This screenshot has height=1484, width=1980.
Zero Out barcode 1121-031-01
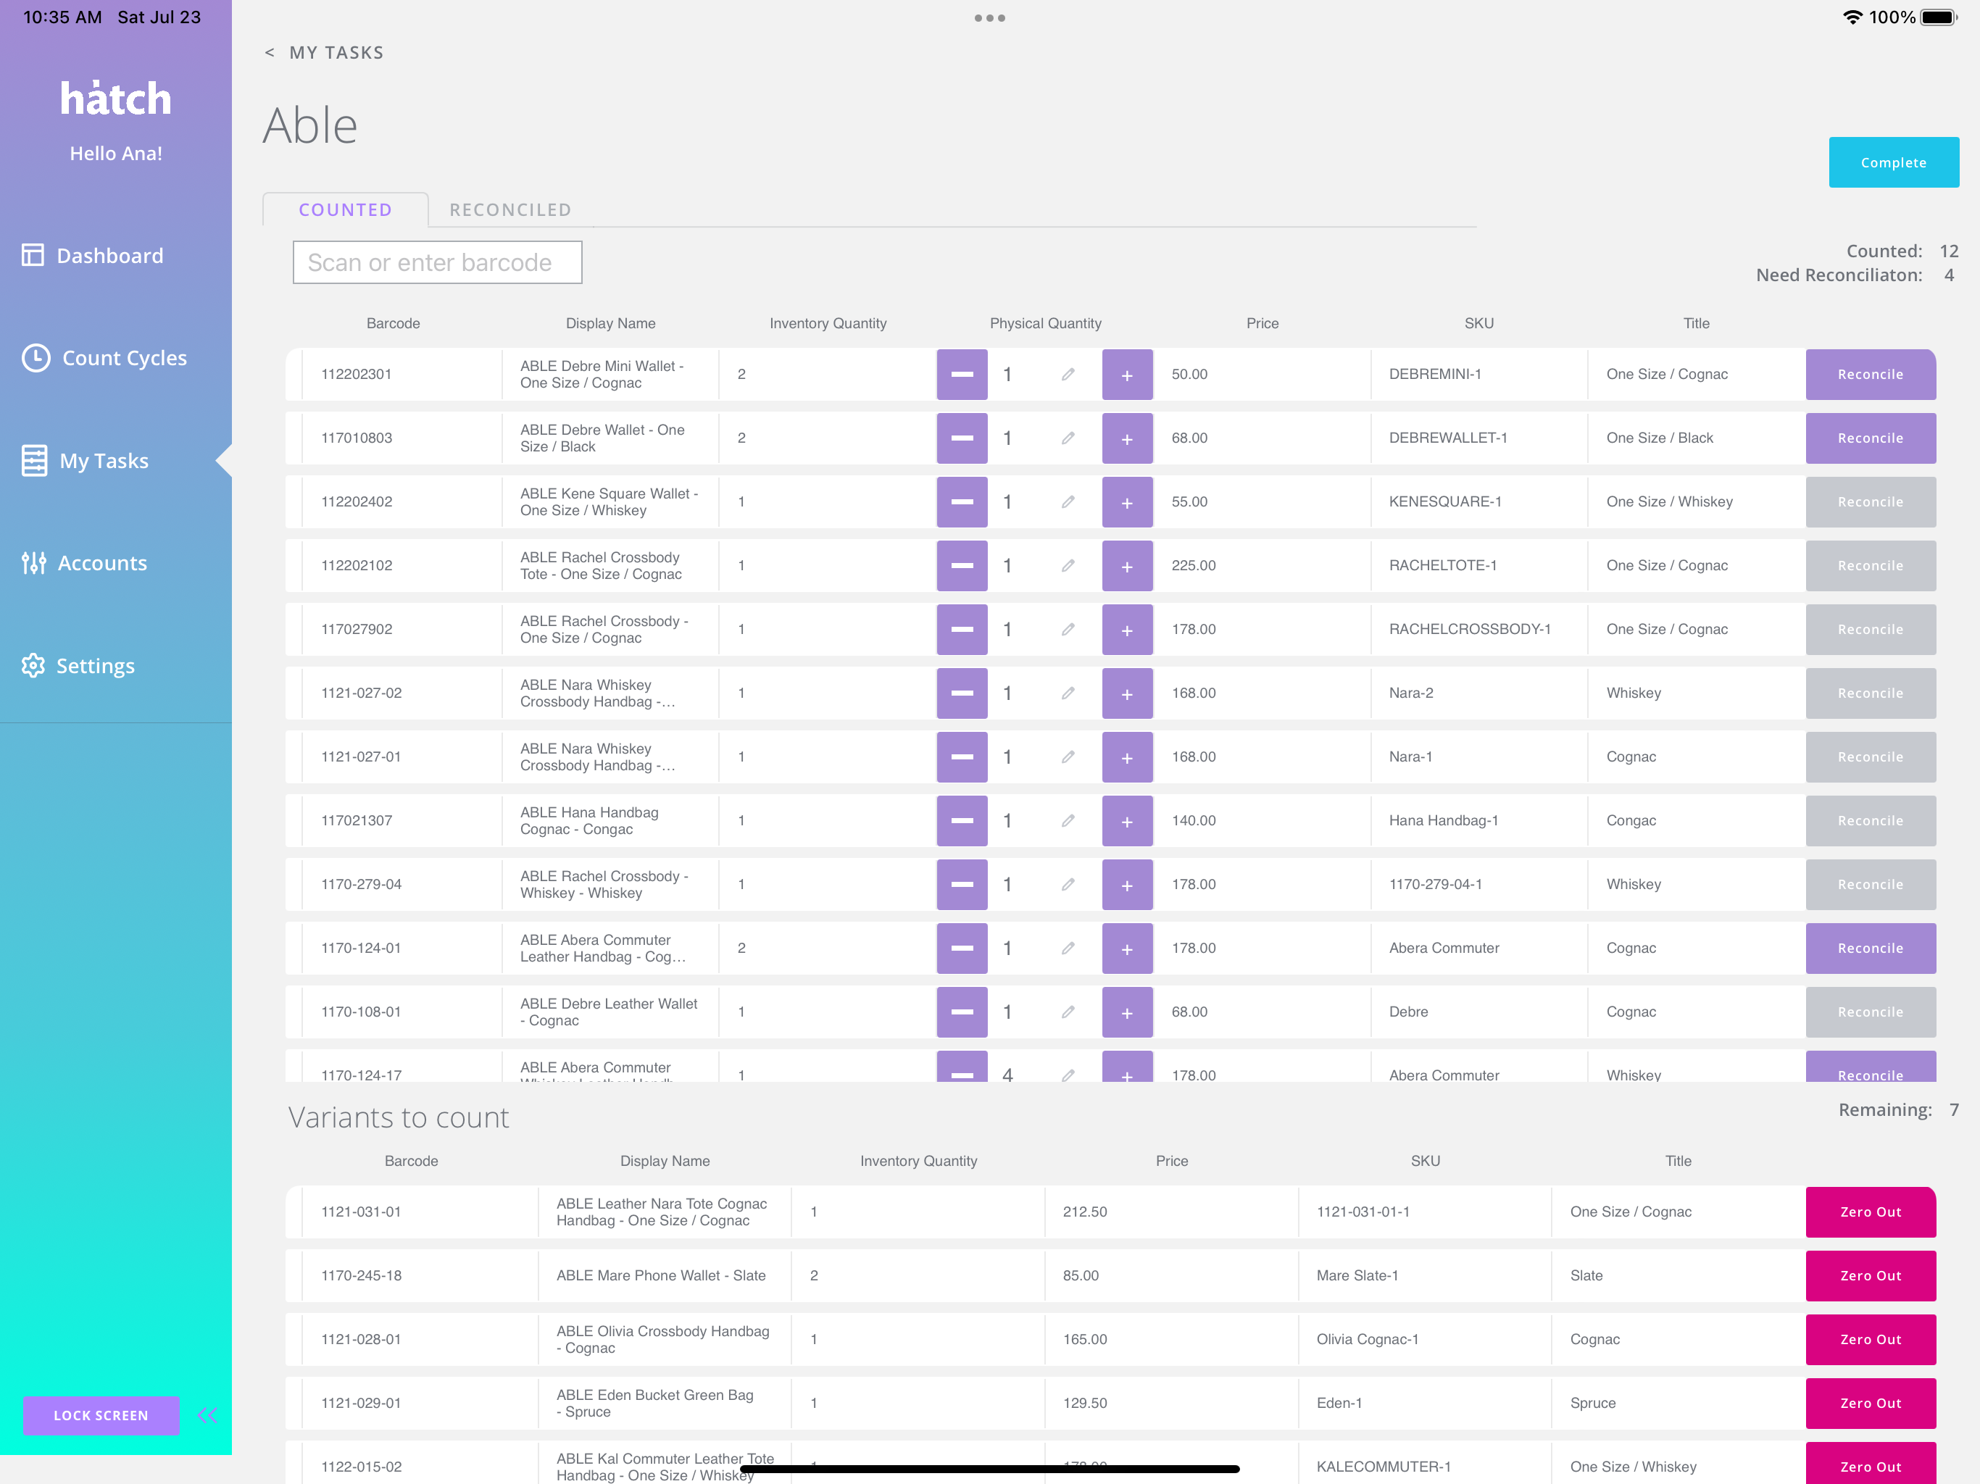[x=1870, y=1212]
